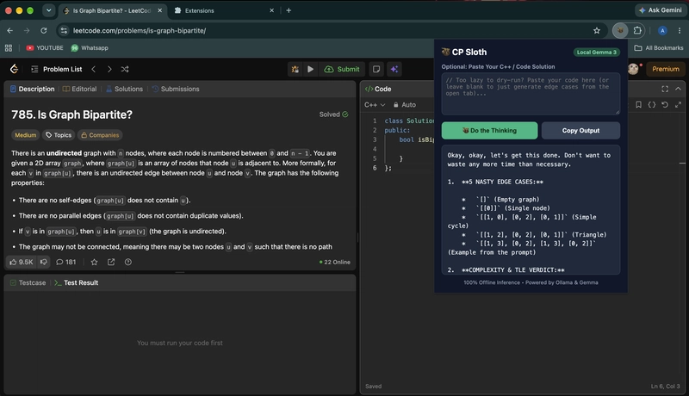Click Ask Gemini button
This screenshot has width=689, height=396.
tap(661, 10)
